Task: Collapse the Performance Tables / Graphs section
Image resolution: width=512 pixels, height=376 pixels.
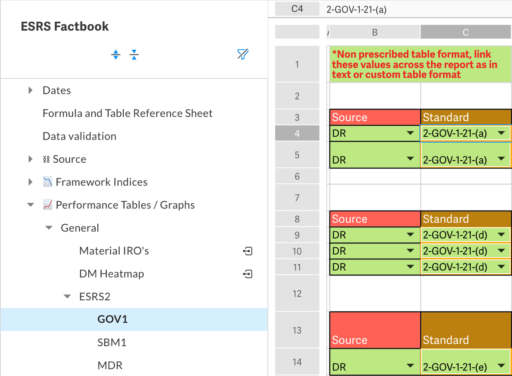Action: tap(30, 205)
